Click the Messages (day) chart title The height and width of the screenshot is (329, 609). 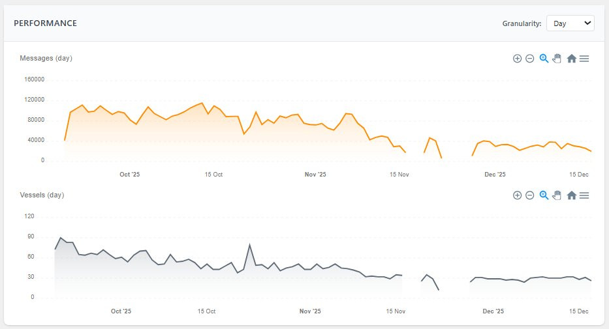pos(46,58)
